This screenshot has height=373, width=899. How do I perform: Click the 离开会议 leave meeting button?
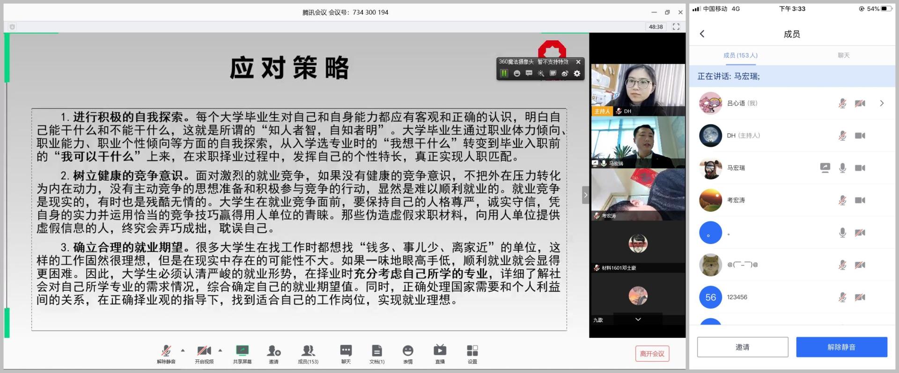pos(652,354)
